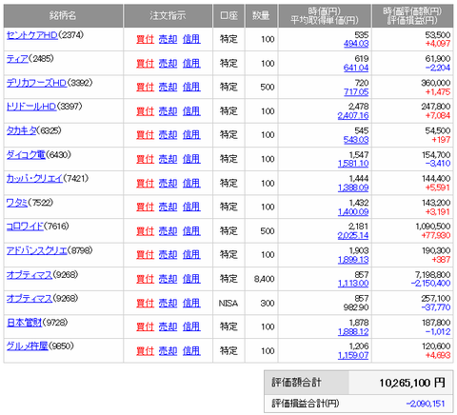Click the 銘柄名 column header
This screenshot has width=457, height=415.
pyautogui.click(x=63, y=15)
